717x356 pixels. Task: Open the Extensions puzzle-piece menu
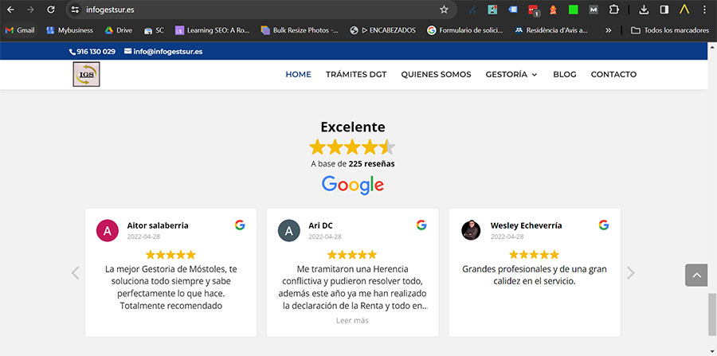613,10
